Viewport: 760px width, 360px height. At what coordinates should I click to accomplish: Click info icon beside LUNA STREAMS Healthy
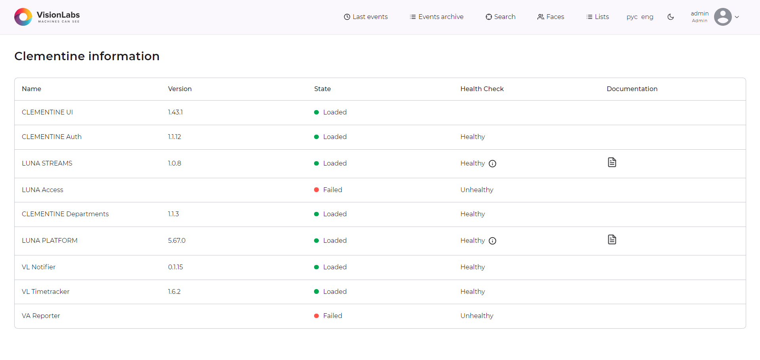[x=492, y=164]
